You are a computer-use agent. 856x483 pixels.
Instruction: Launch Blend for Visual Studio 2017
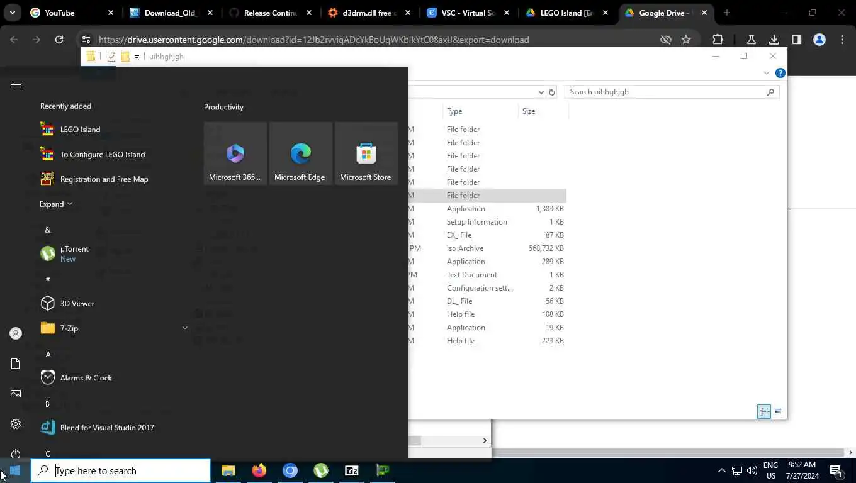pyautogui.click(x=107, y=428)
